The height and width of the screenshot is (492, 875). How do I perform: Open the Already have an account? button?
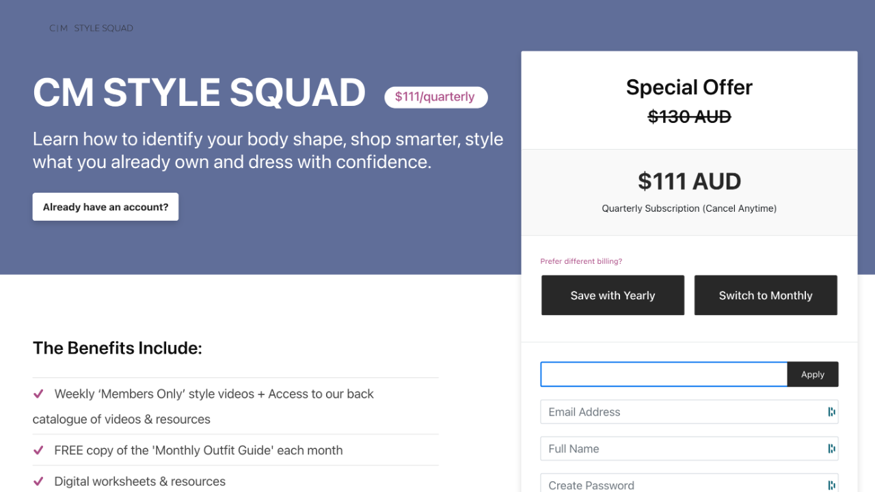(x=105, y=207)
